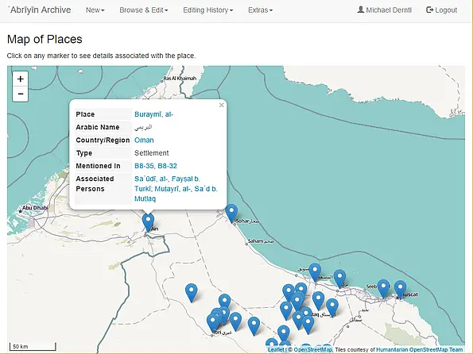
Task: Zoom in the map with plus button
Action: click(x=20, y=79)
